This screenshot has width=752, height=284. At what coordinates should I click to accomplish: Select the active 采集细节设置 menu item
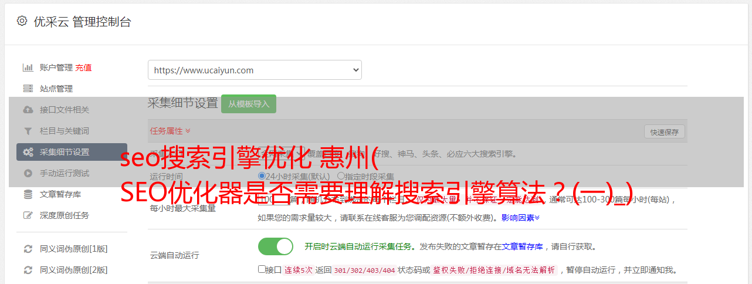(72, 152)
